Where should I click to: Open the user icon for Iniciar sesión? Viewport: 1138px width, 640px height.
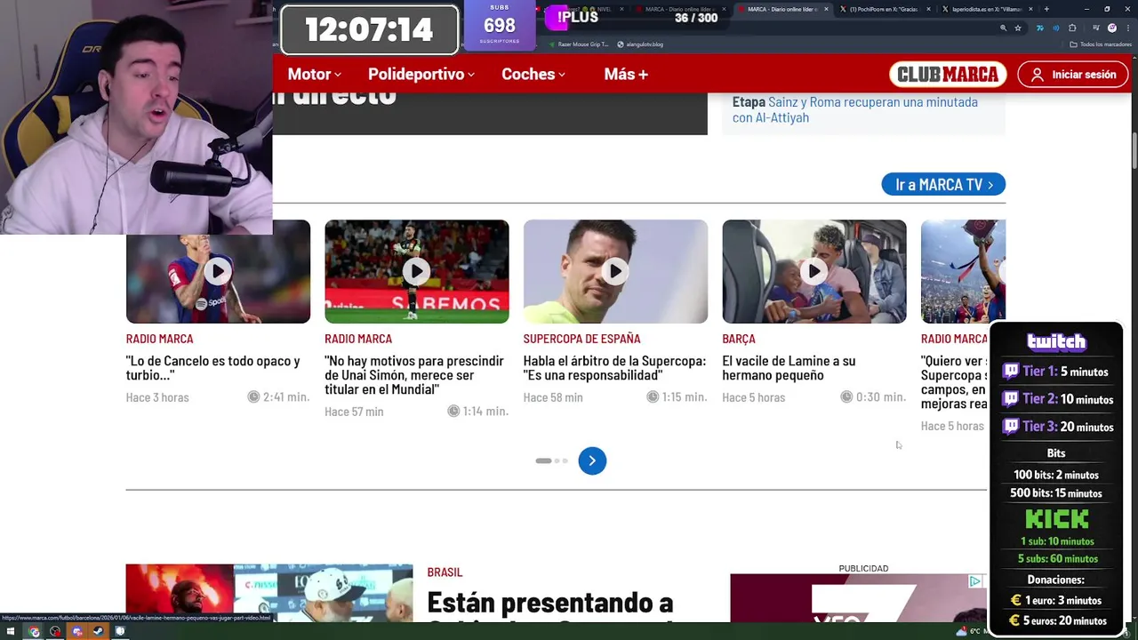coord(1037,75)
